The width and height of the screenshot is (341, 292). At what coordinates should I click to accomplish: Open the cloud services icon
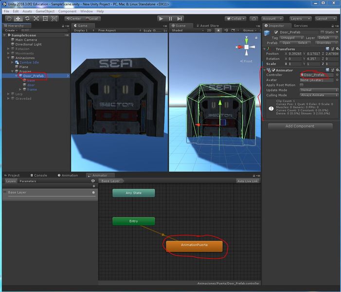254,18
